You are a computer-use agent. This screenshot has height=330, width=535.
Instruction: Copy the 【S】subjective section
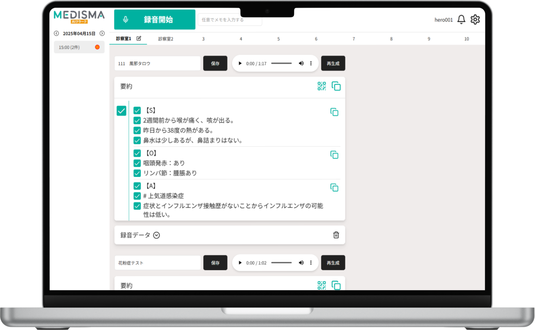tap(335, 112)
